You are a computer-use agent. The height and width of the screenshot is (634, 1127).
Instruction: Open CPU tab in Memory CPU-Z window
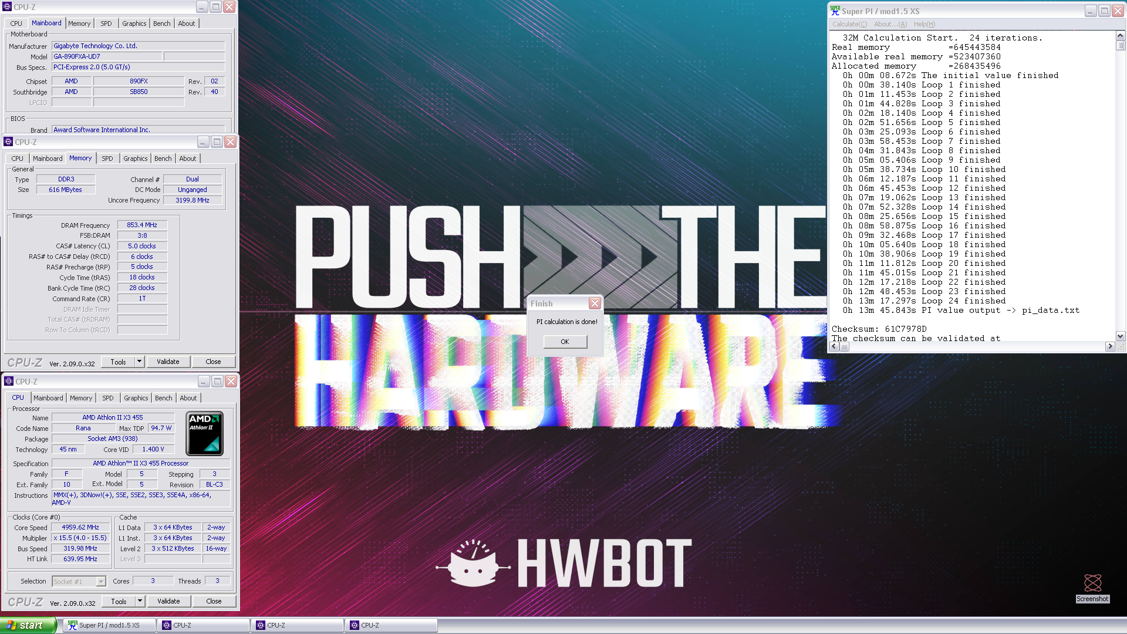18,158
